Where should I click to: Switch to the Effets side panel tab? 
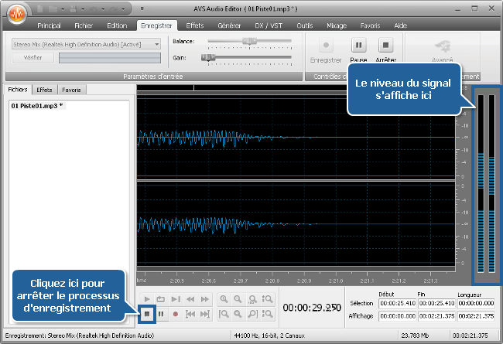coord(44,90)
